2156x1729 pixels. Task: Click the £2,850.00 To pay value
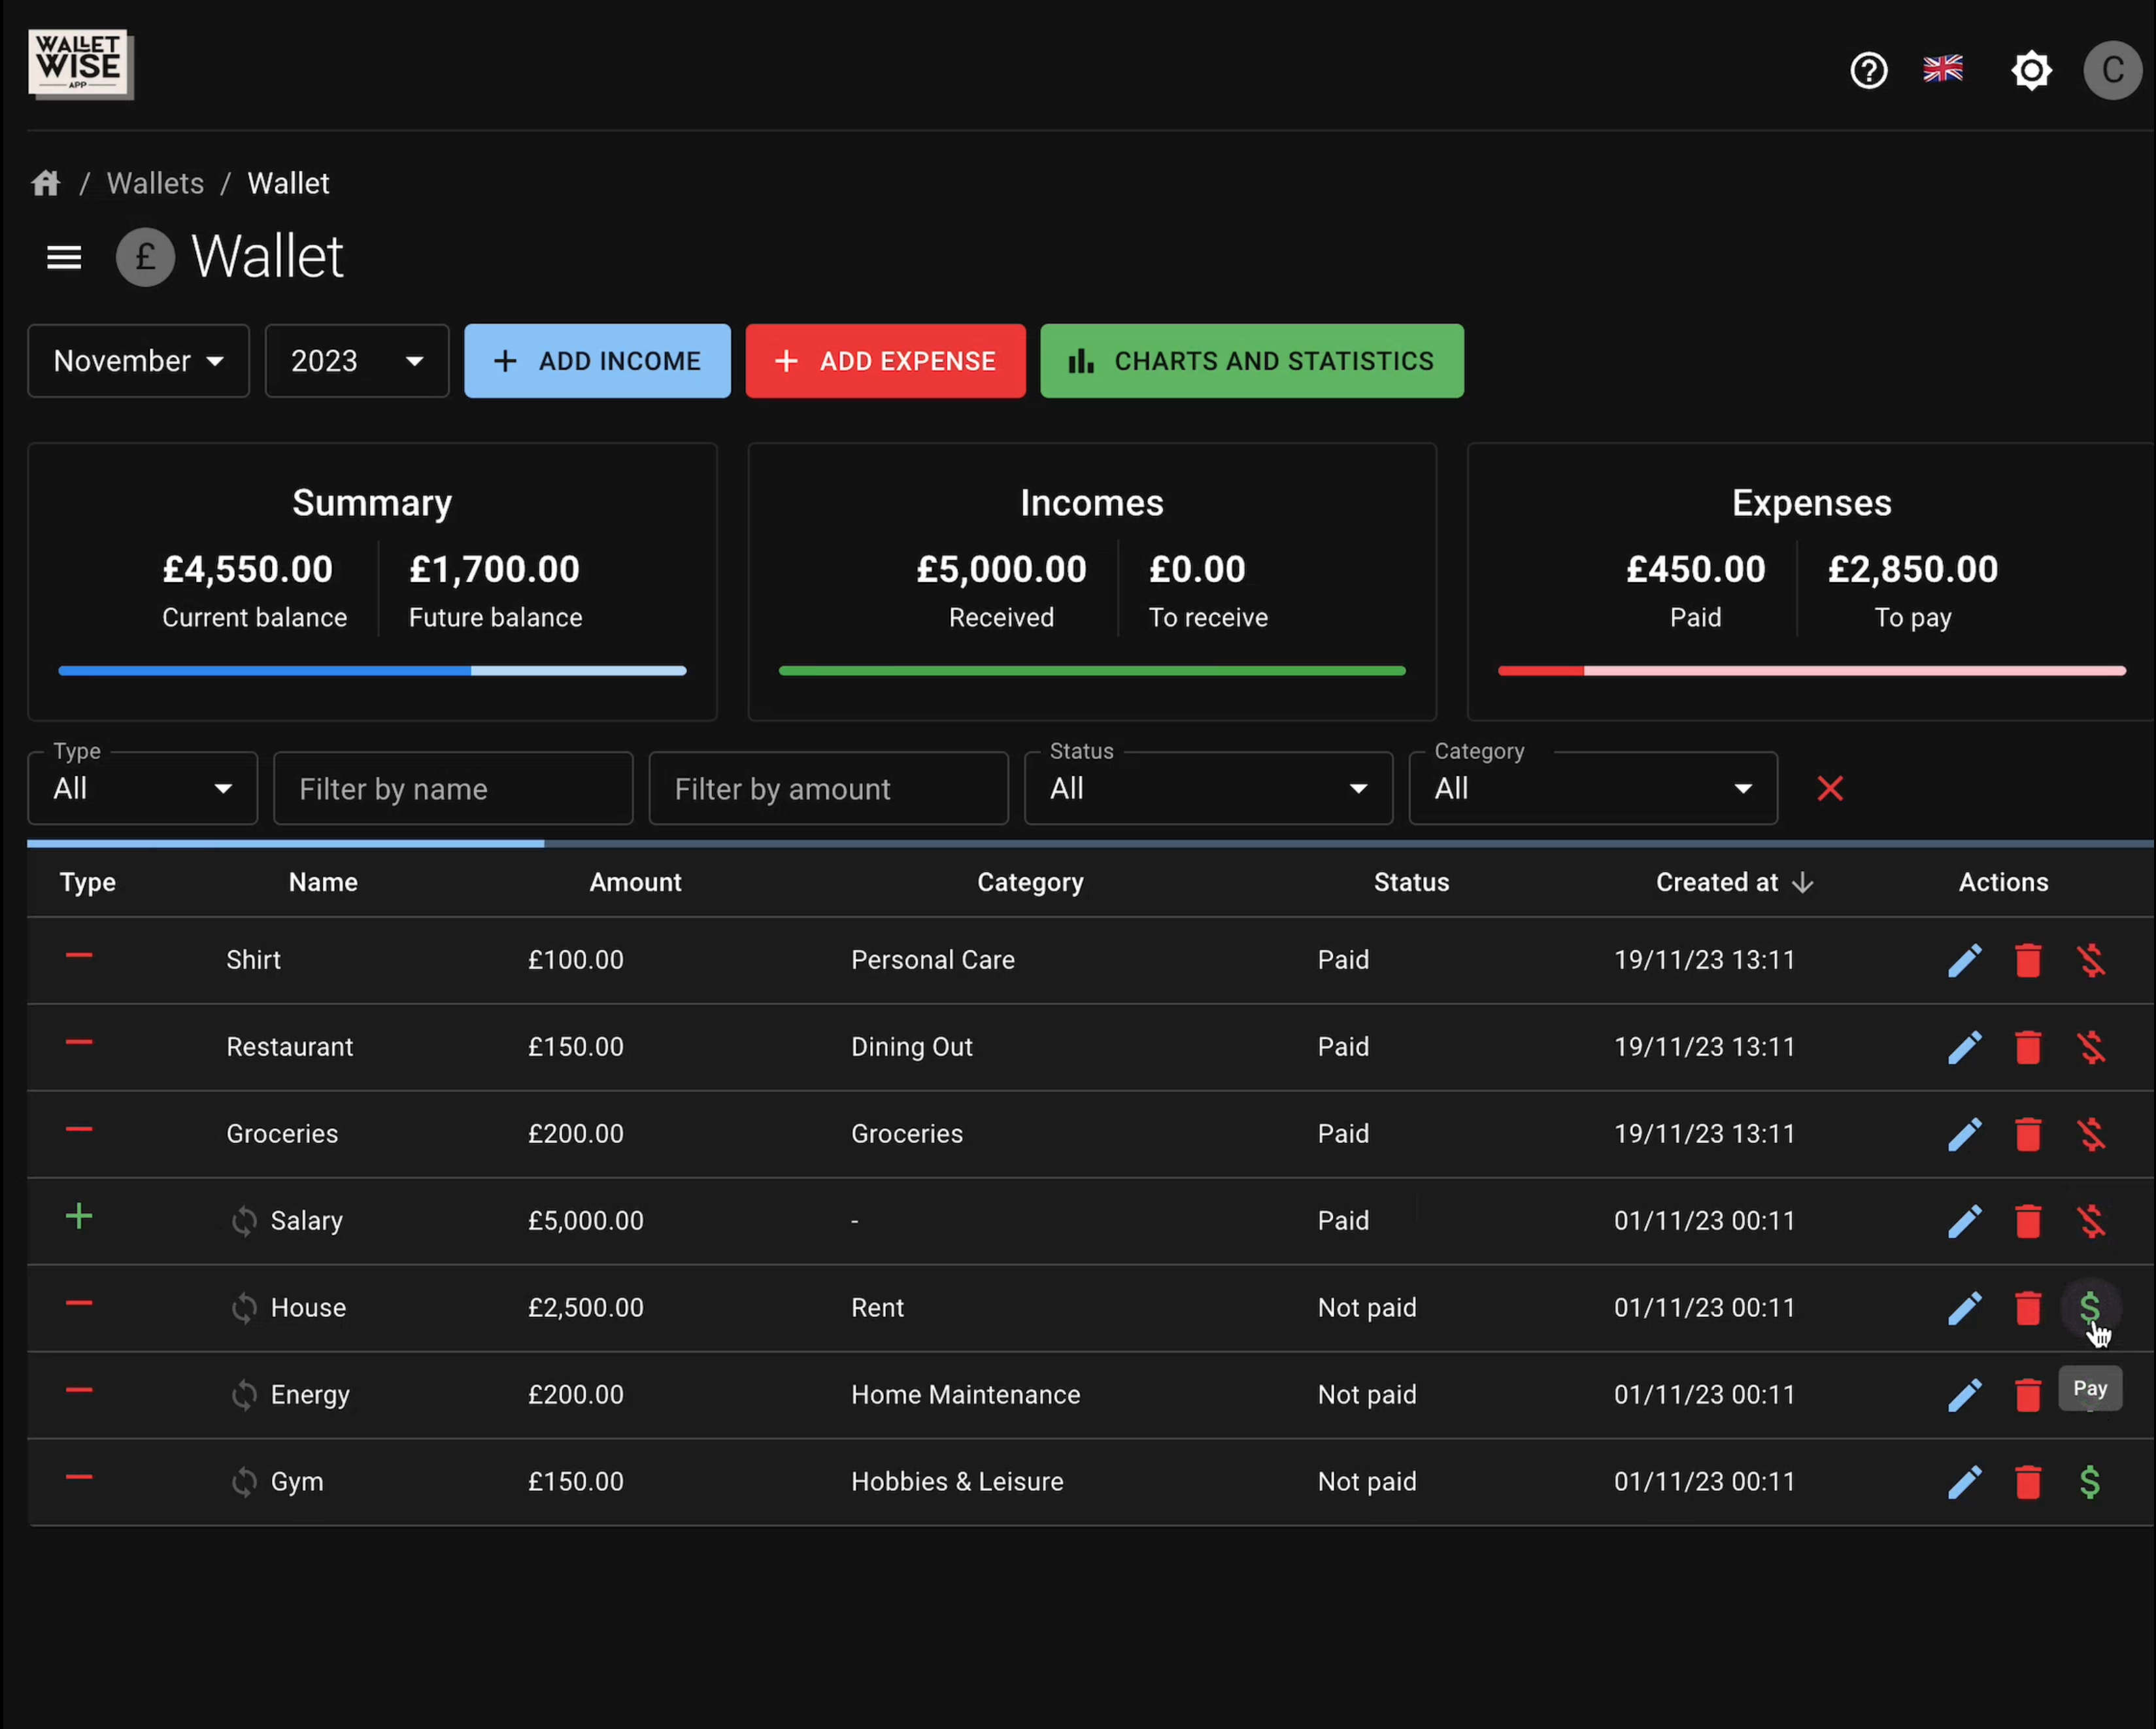click(x=1912, y=570)
